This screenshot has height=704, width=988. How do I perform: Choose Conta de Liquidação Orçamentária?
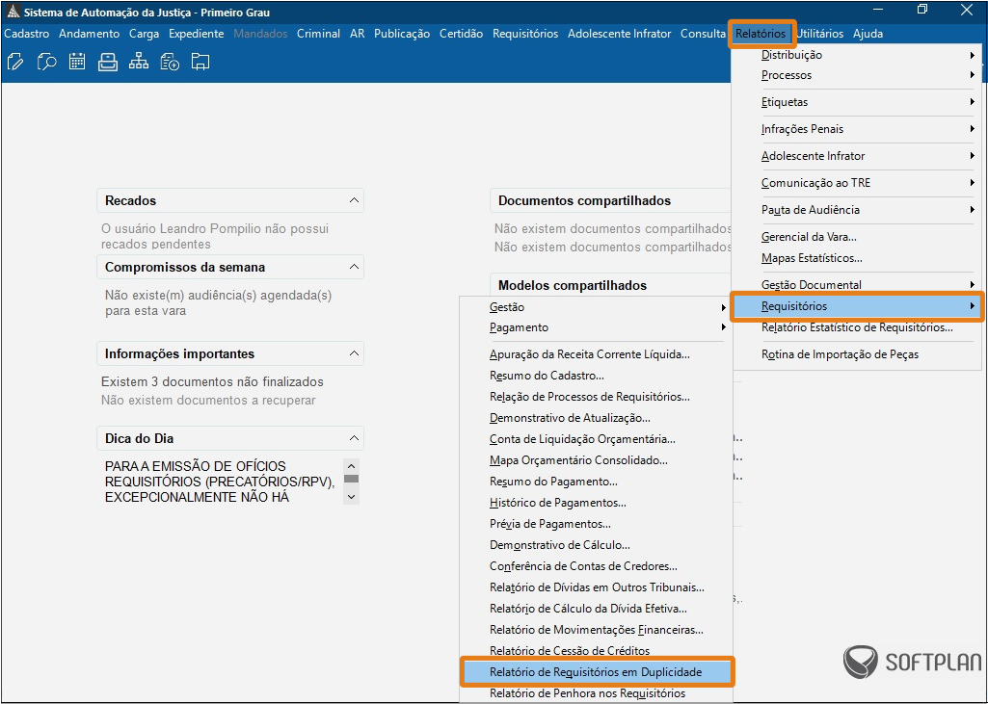pos(596,439)
